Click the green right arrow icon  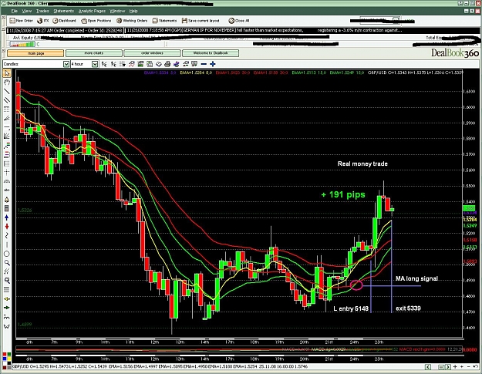7,308
